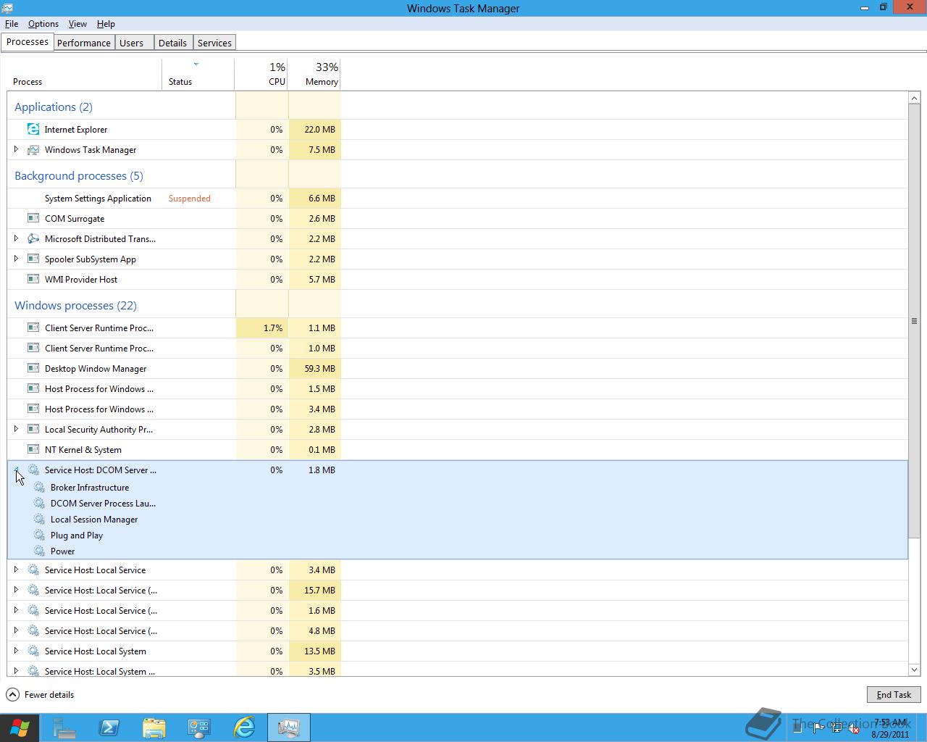Open the Start button on the taskbar
Viewport: 927px width, 742px height.
click(20, 728)
